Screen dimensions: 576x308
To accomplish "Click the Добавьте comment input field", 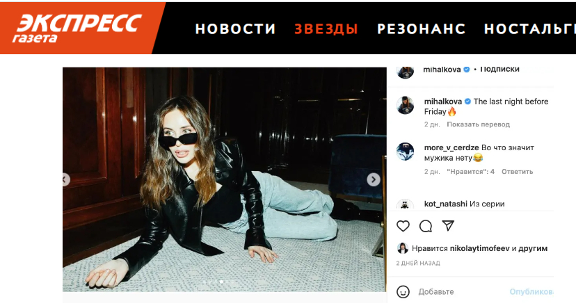I will tap(461, 292).
